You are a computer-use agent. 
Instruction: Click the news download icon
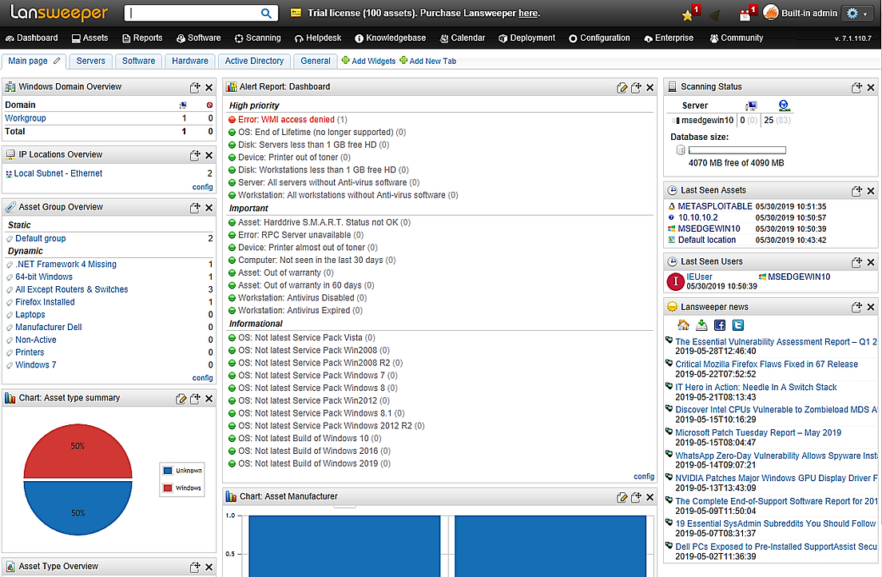point(701,324)
